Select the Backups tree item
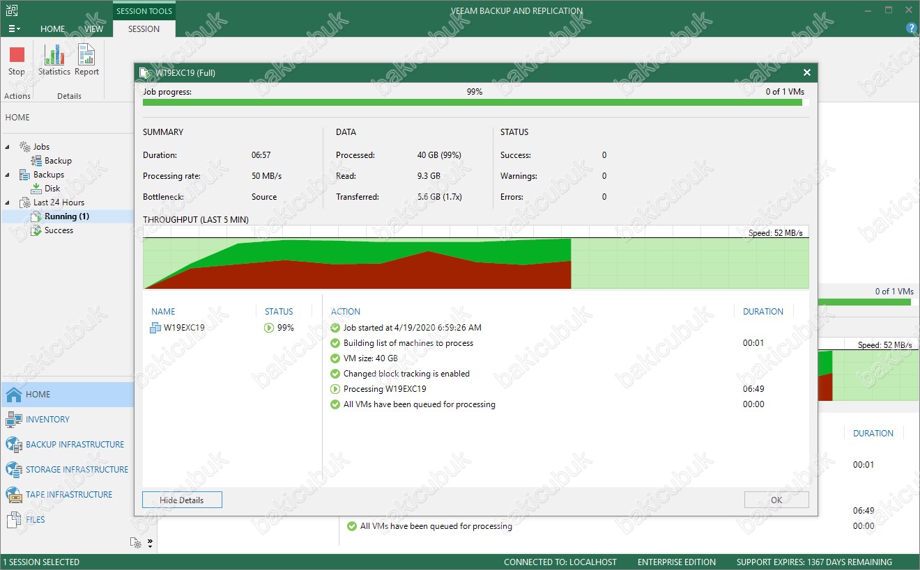 [x=49, y=175]
